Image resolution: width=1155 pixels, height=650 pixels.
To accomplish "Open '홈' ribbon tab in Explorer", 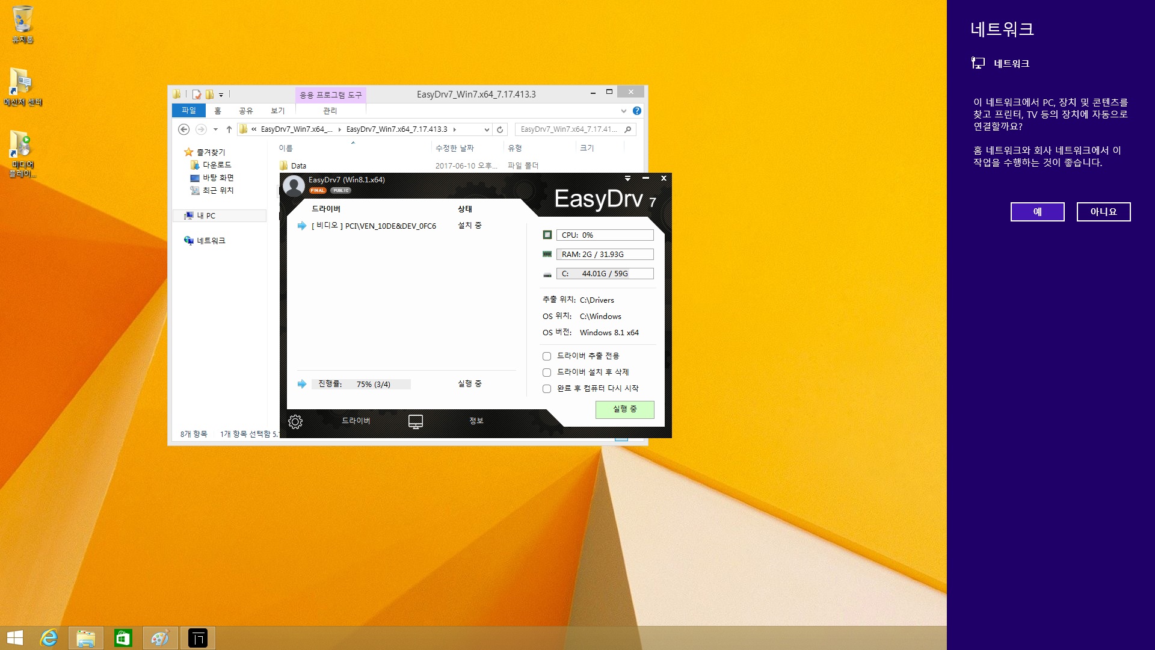I will click(218, 111).
